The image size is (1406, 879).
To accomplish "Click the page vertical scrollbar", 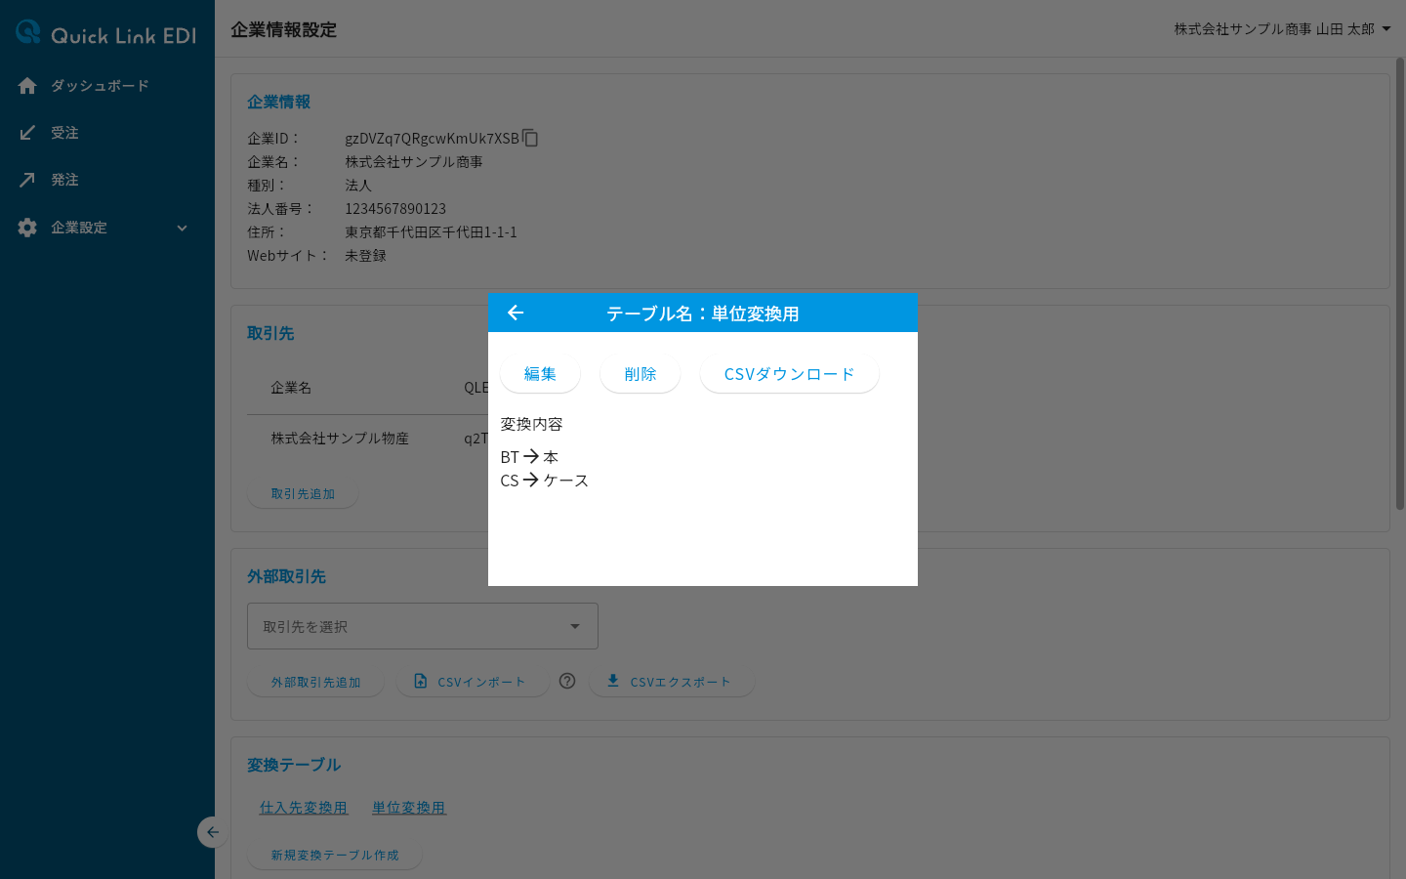I will (x=1400, y=283).
